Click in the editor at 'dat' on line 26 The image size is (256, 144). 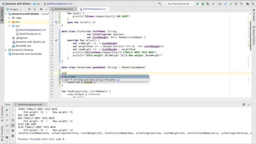point(64,73)
